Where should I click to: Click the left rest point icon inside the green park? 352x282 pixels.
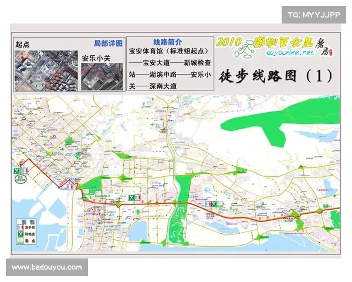coord(86,192)
